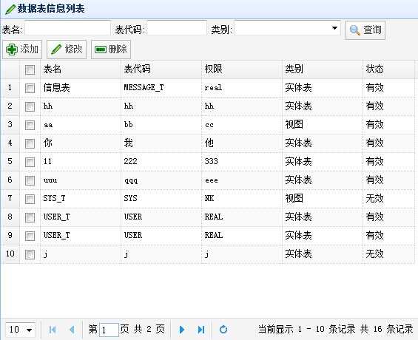
Task: Click the '222' table code cell
Action: click(x=161, y=162)
